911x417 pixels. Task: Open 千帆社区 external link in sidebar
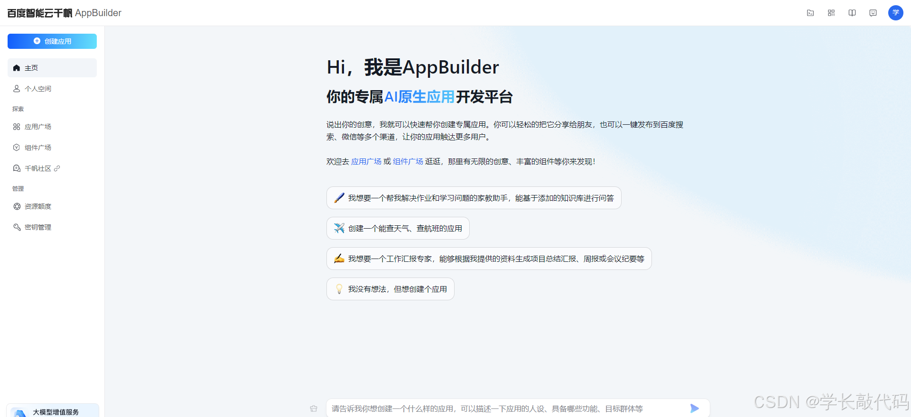52,168
